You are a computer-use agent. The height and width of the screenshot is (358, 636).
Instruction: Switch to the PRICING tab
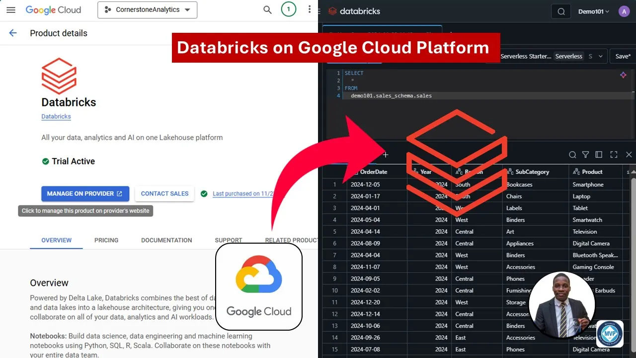[106, 240]
